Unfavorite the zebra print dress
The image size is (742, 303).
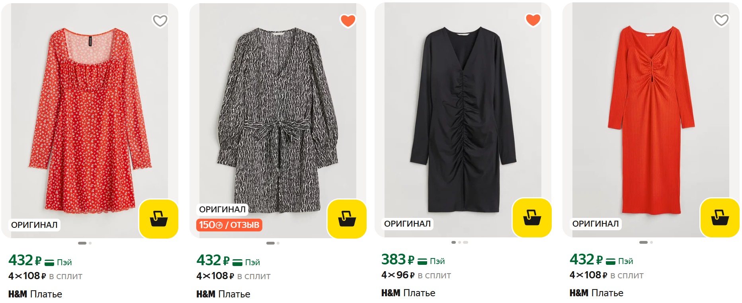click(348, 21)
